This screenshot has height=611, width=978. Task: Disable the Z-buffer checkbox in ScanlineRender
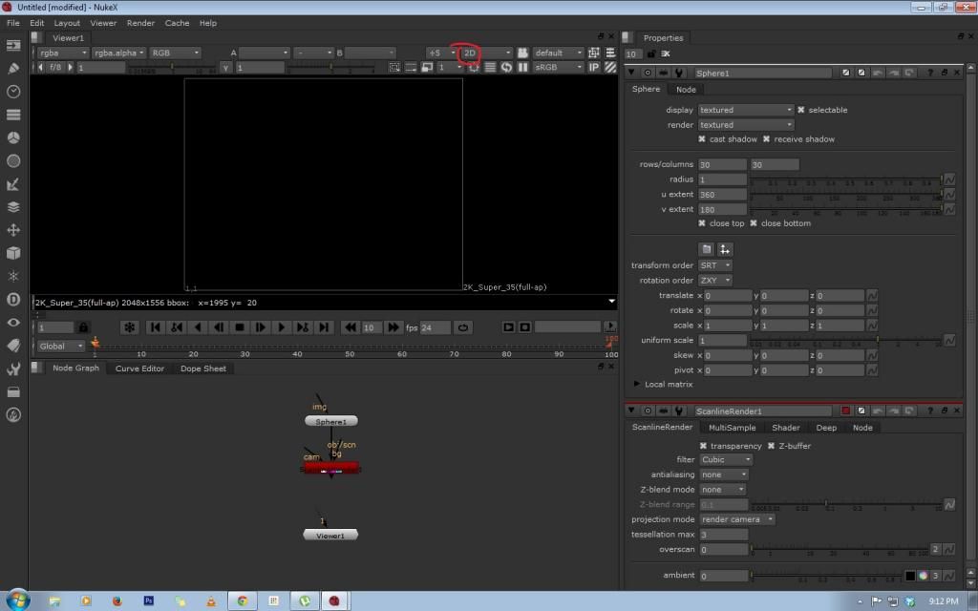[x=772, y=446]
